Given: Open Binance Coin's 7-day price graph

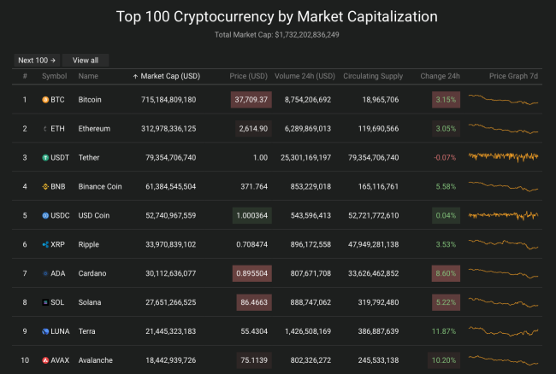Looking at the screenshot, I should coord(503,186).
